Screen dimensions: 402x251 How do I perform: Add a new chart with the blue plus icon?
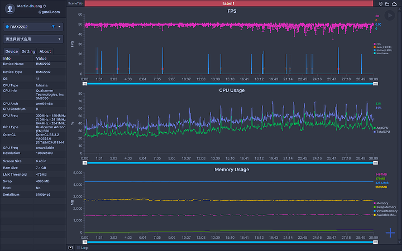(390, 233)
